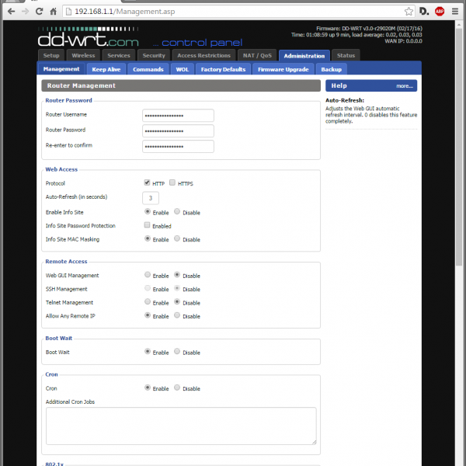Image resolution: width=466 pixels, height=466 pixels.
Task: Bookmark this page with the star icon
Action: pyautogui.click(x=409, y=12)
